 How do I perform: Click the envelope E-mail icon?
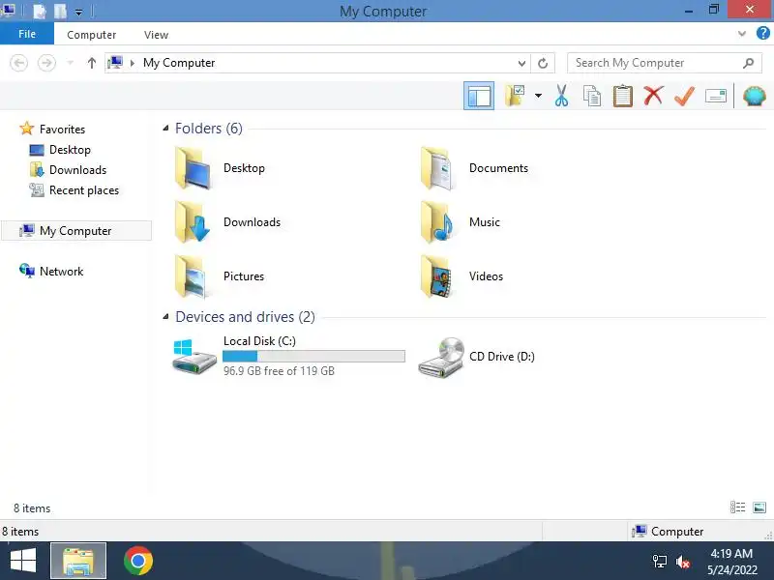(x=716, y=96)
